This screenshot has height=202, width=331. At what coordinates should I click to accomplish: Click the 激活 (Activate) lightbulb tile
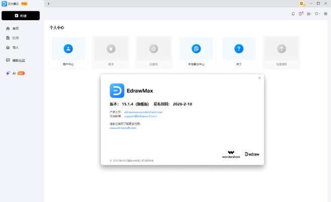pyautogui.click(x=110, y=49)
